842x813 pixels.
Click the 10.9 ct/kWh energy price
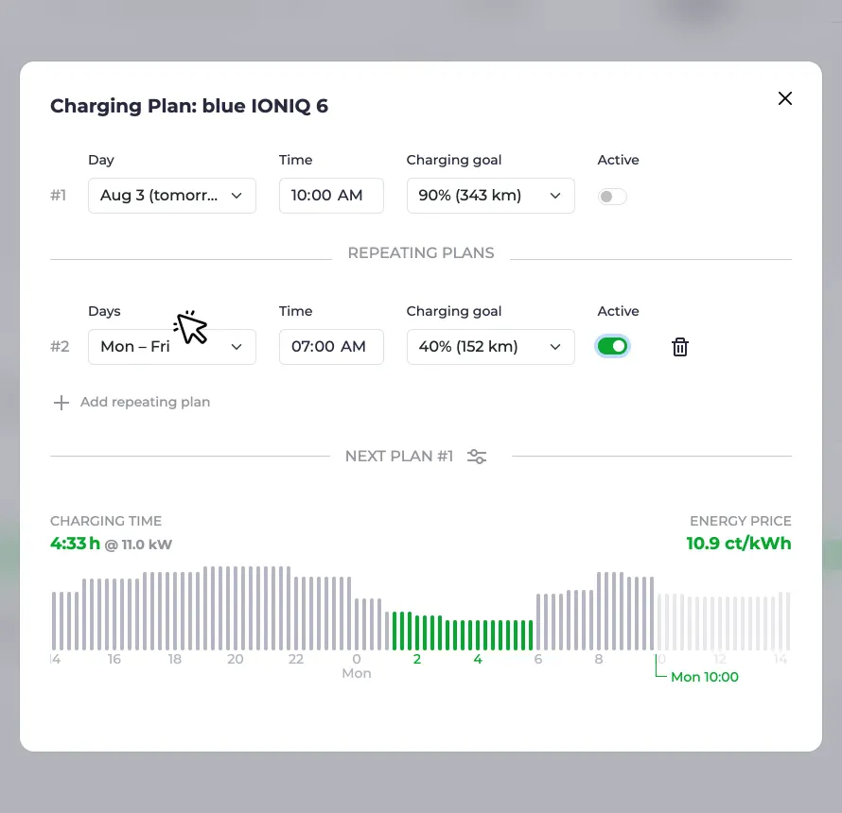click(x=738, y=544)
